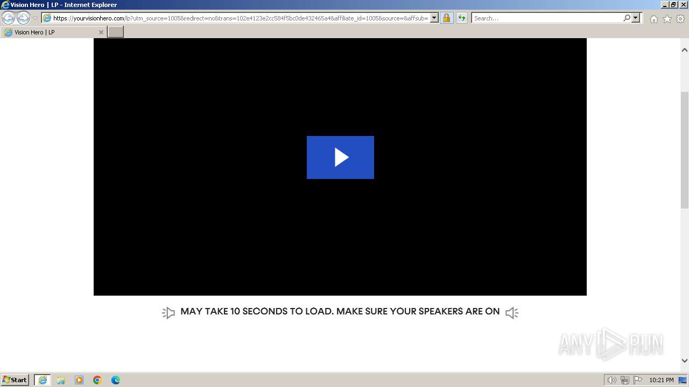Click the scroll up arrow on page scrollbar
Screen dimensions: 689x387
tap(685, 50)
